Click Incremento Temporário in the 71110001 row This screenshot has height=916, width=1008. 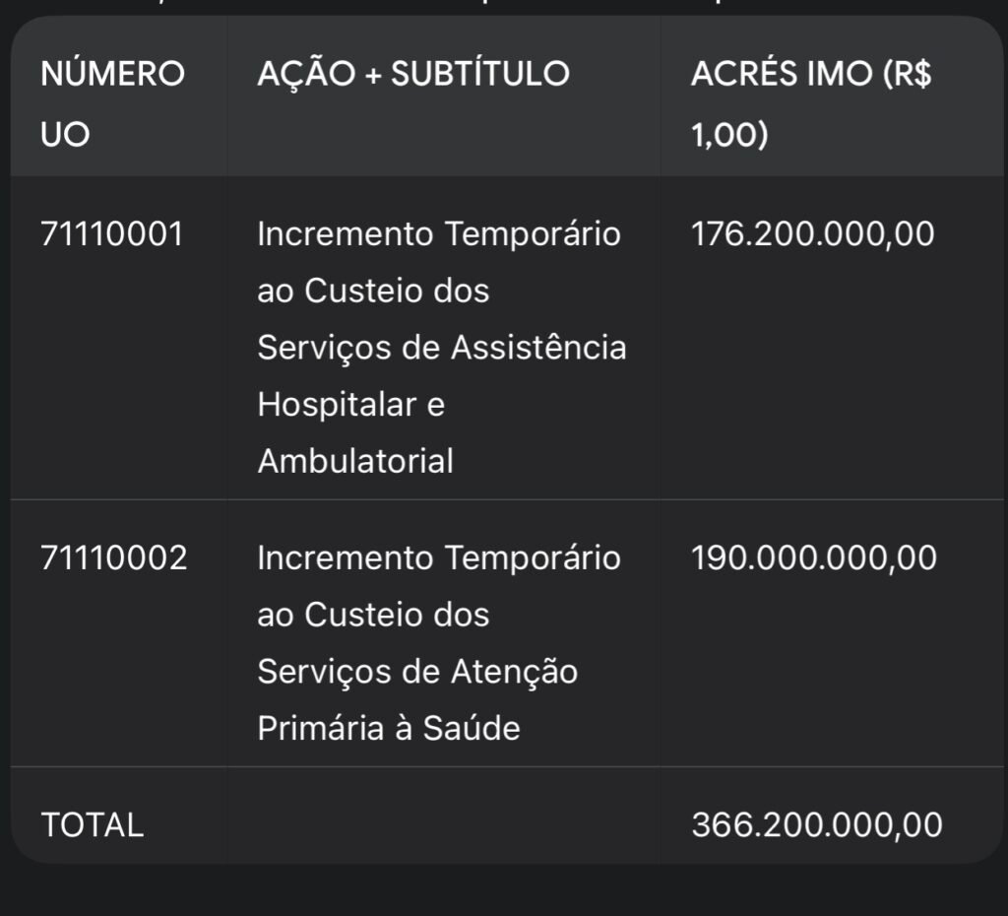tap(439, 234)
